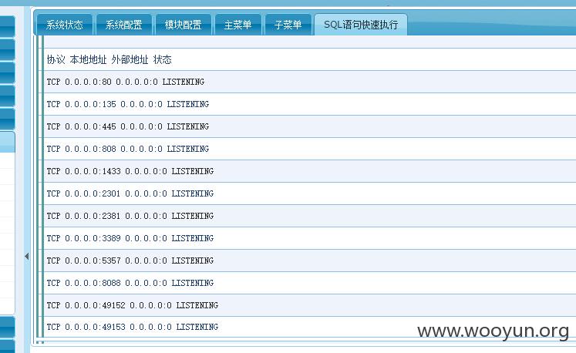Select the row for port 0.0.0.0:49153
The width and height of the screenshot is (576, 353).
tap(310, 327)
